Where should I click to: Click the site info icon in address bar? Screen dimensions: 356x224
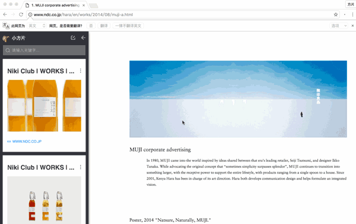click(x=30, y=14)
